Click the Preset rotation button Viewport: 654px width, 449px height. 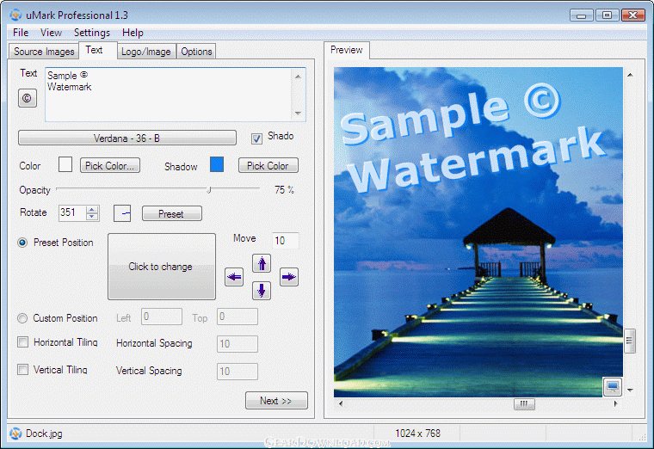pyautogui.click(x=172, y=213)
